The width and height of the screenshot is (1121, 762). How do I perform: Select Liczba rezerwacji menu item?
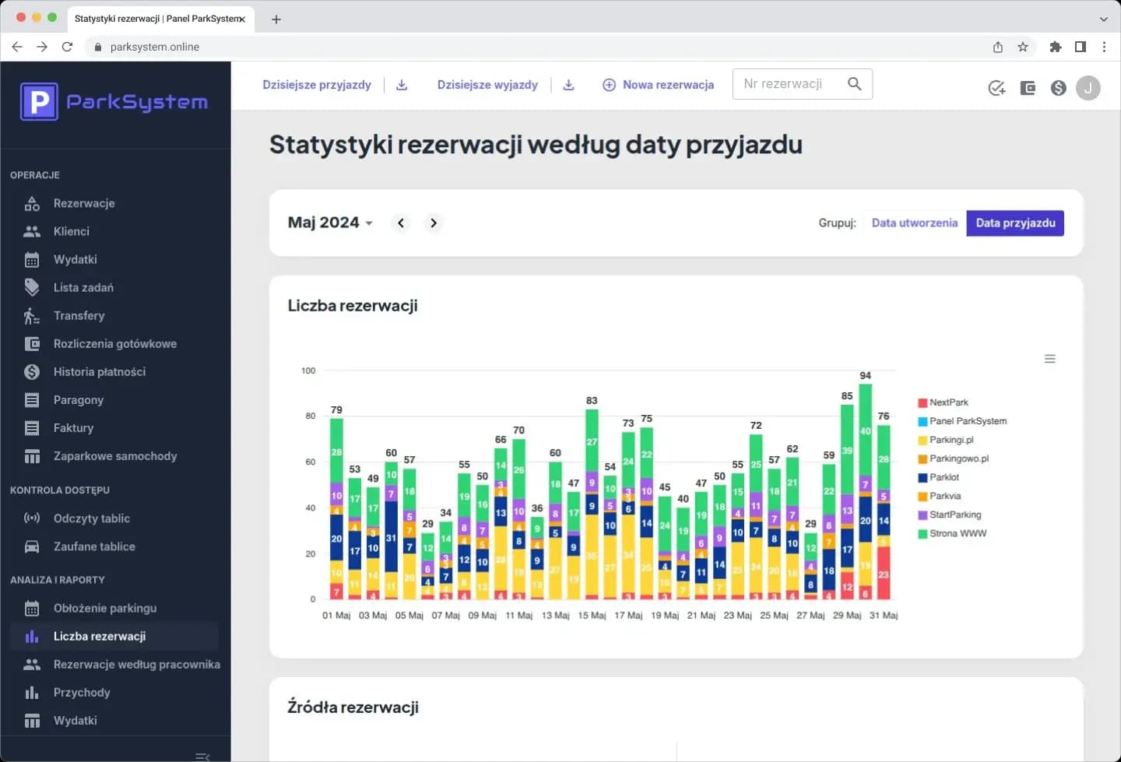115,637
